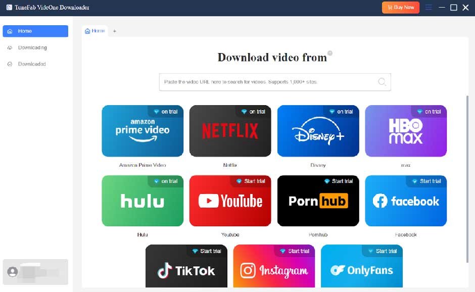Screen dimensions: 475x292
Task: Open the Facebook service tile
Action: [x=406, y=201]
